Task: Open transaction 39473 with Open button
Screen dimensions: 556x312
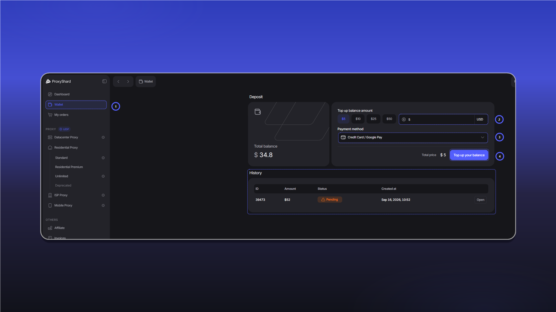Action: pyautogui.click(x=480, y=200)
